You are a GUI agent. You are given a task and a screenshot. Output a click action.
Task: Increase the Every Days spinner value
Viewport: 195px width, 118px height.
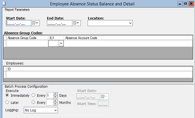(x=55, y=94)
